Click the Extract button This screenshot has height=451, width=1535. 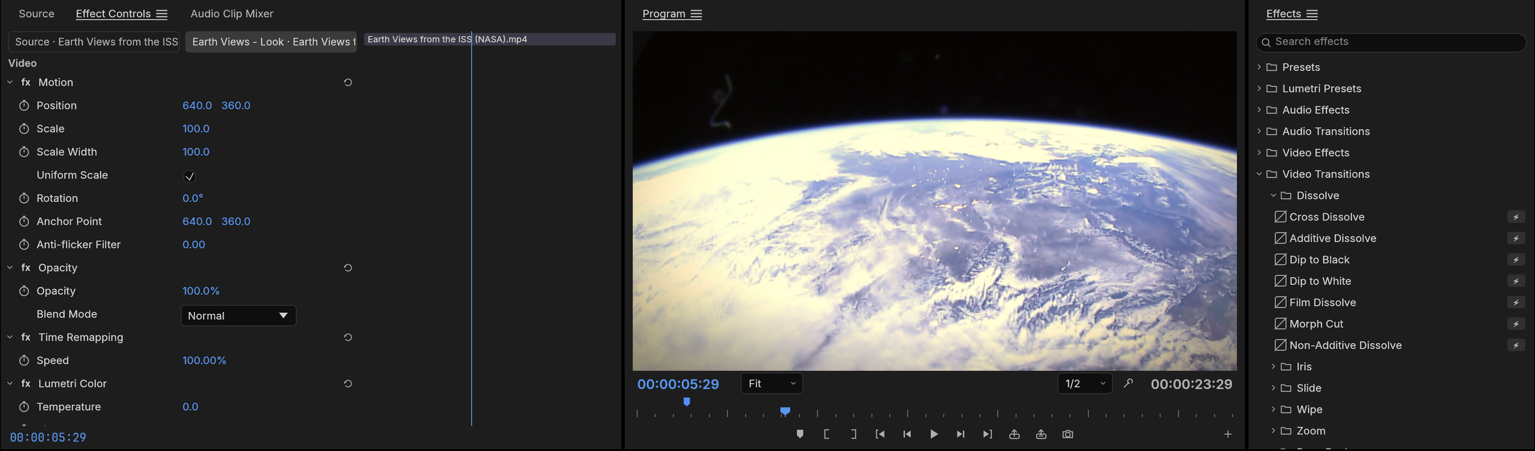coord(1041,434)
